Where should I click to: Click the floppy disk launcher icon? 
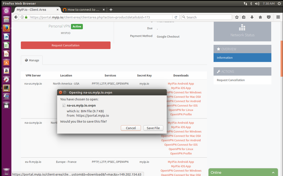coord(6,105)
